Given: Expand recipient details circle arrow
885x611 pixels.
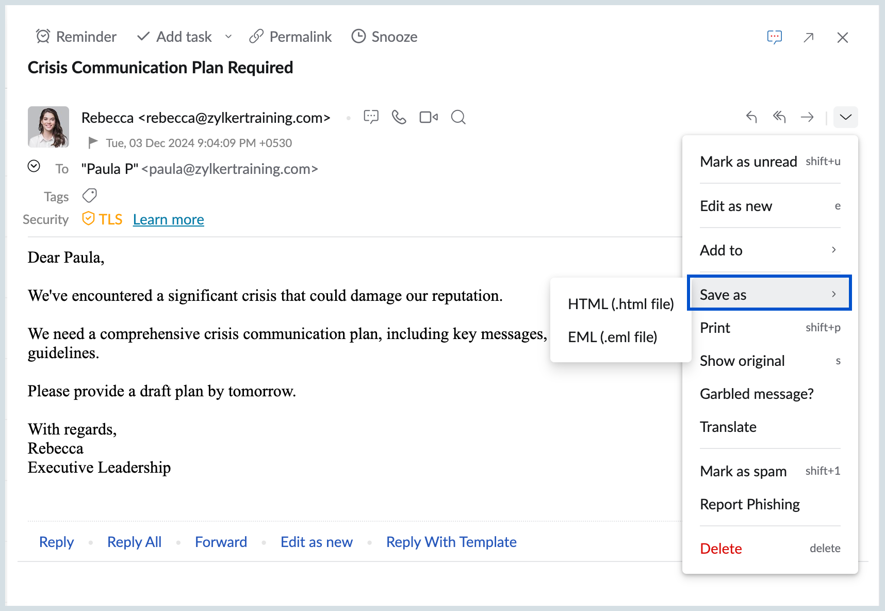Looking at the screenshot, I should tap(34, 166).
